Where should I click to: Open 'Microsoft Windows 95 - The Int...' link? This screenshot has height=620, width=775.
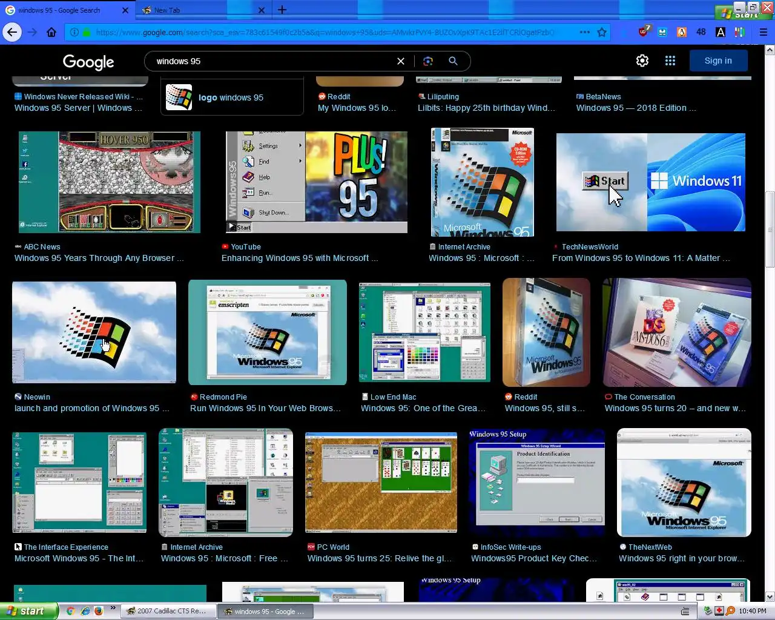[x=79, y=558]
